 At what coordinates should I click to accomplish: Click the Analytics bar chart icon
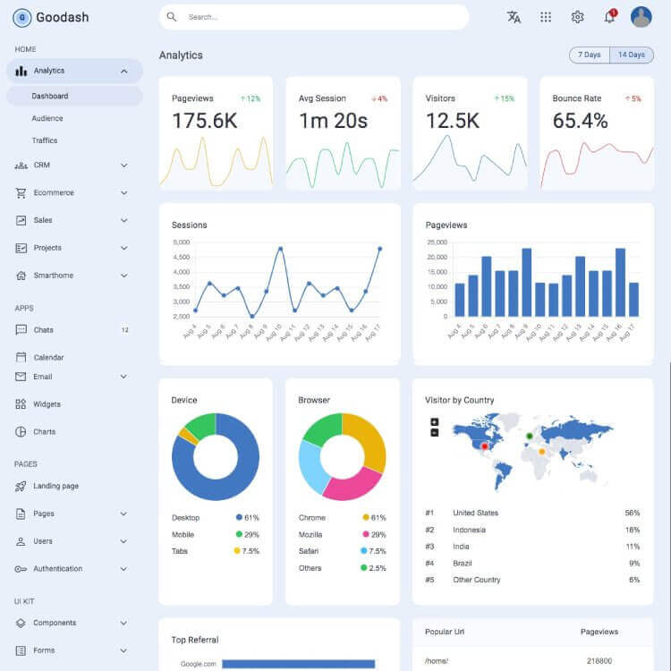point(21,71)
